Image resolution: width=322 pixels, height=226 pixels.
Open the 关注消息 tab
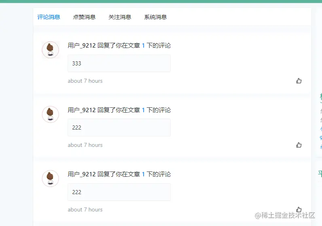coord(120,17)
